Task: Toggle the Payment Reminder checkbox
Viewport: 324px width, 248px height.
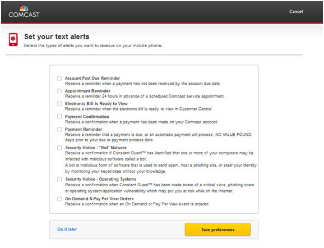Action: (x=59, y=130)
